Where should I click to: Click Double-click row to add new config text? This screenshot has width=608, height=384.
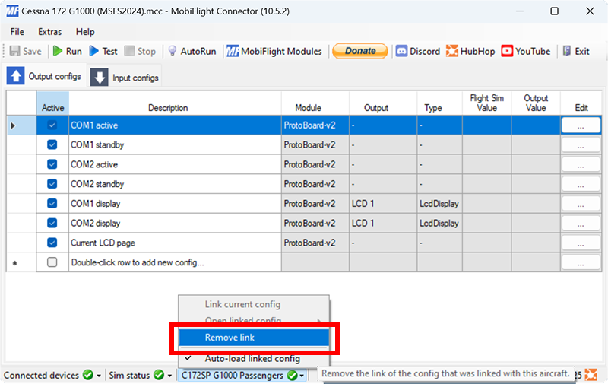coord(138,262)
